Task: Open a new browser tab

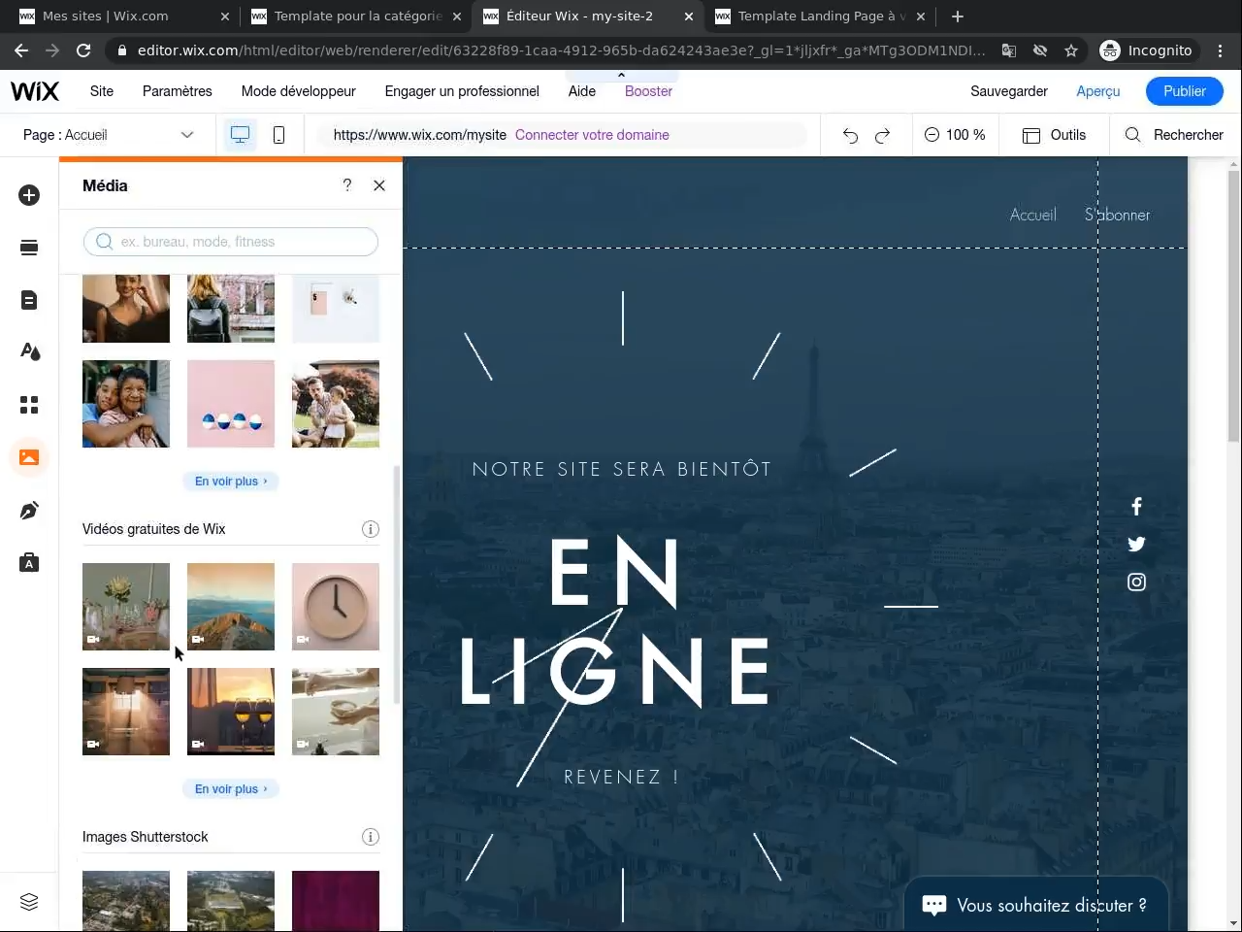Action: (958, 17)
